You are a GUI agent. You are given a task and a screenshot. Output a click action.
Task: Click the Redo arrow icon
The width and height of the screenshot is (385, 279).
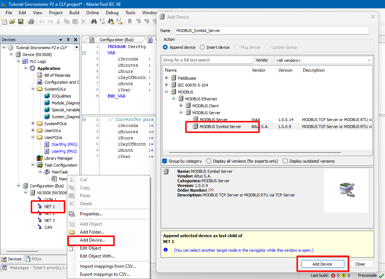pyautogui.click(x=50, y=21)
